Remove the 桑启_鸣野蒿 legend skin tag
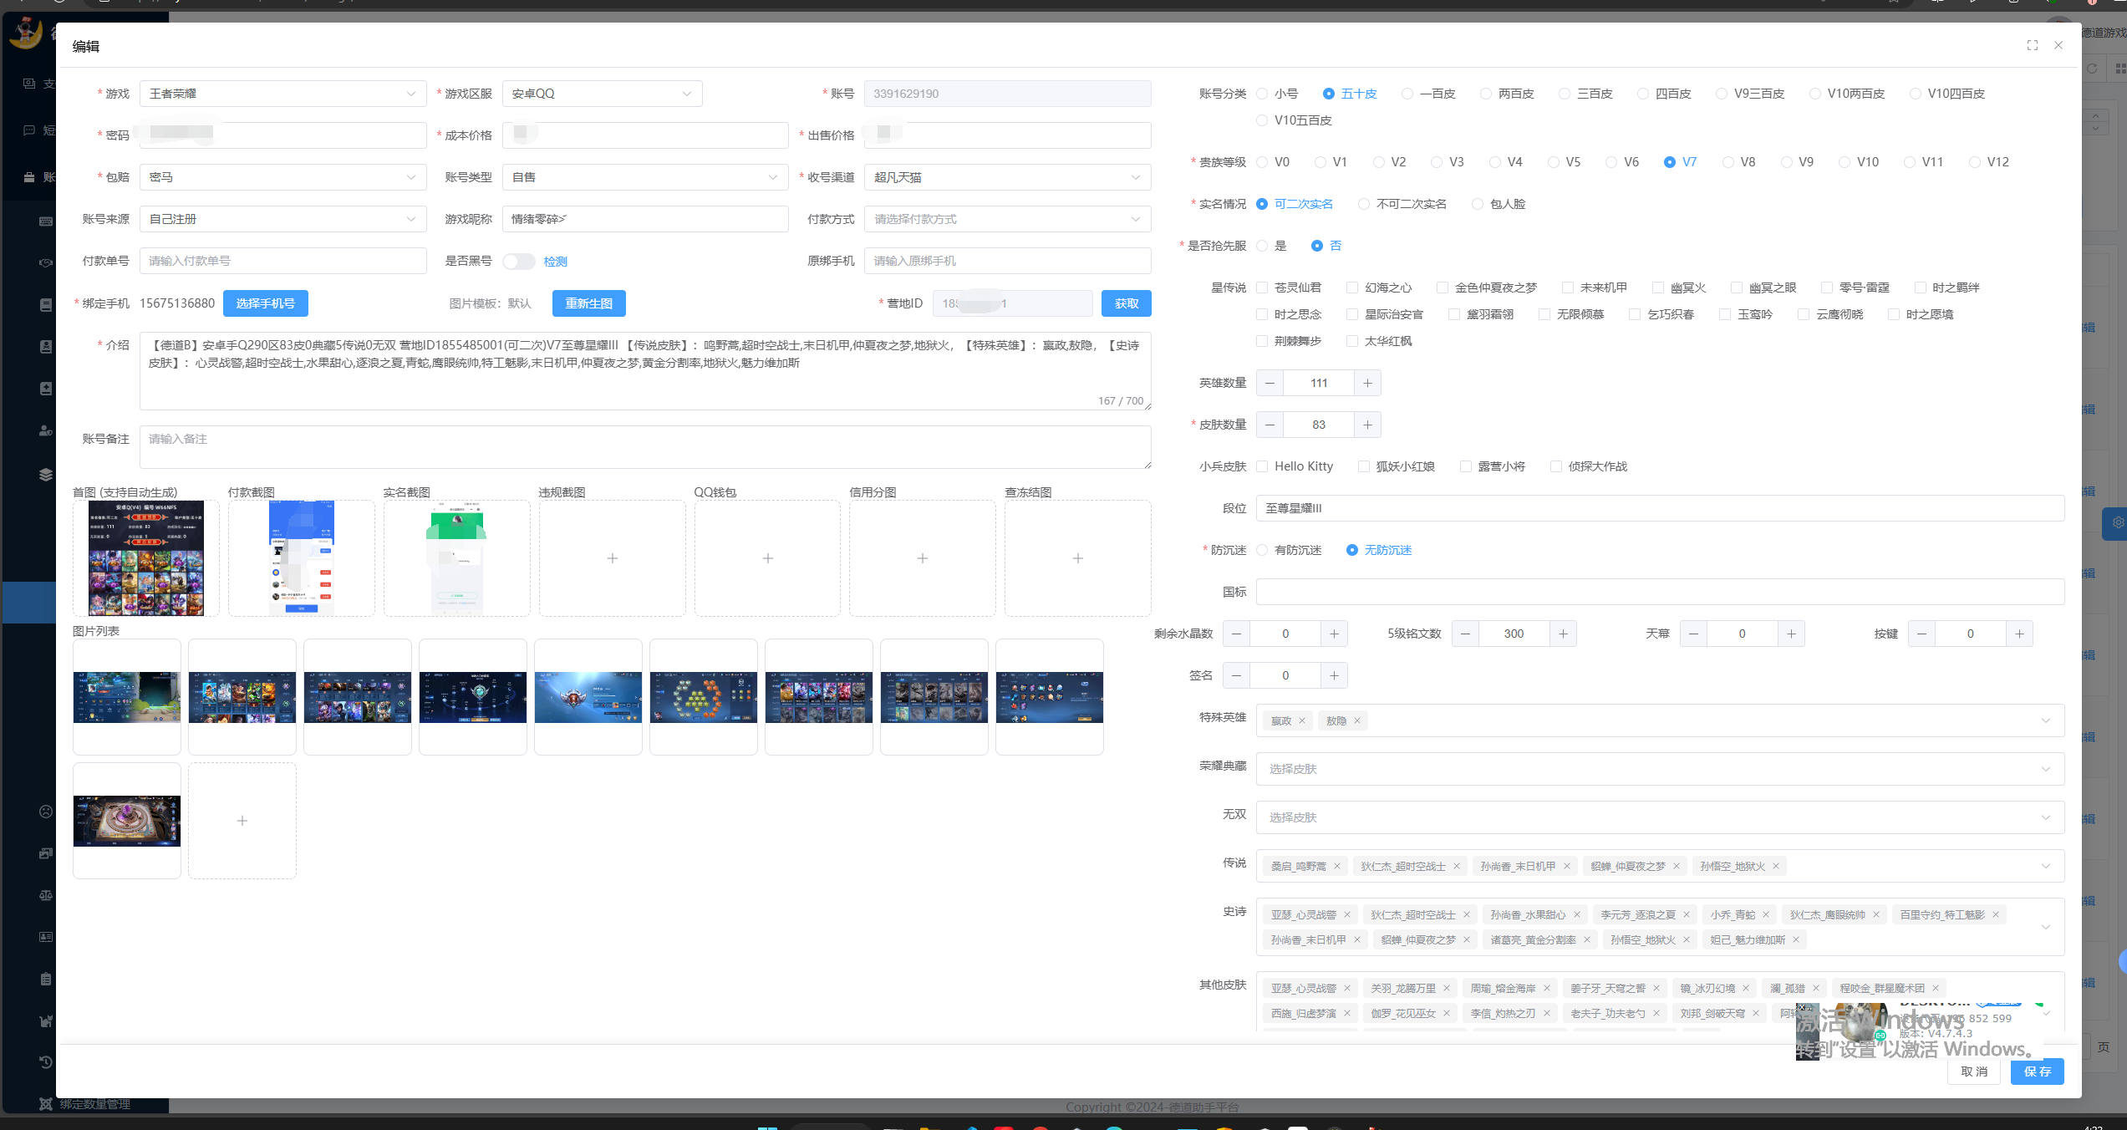 pos(1337,866)
